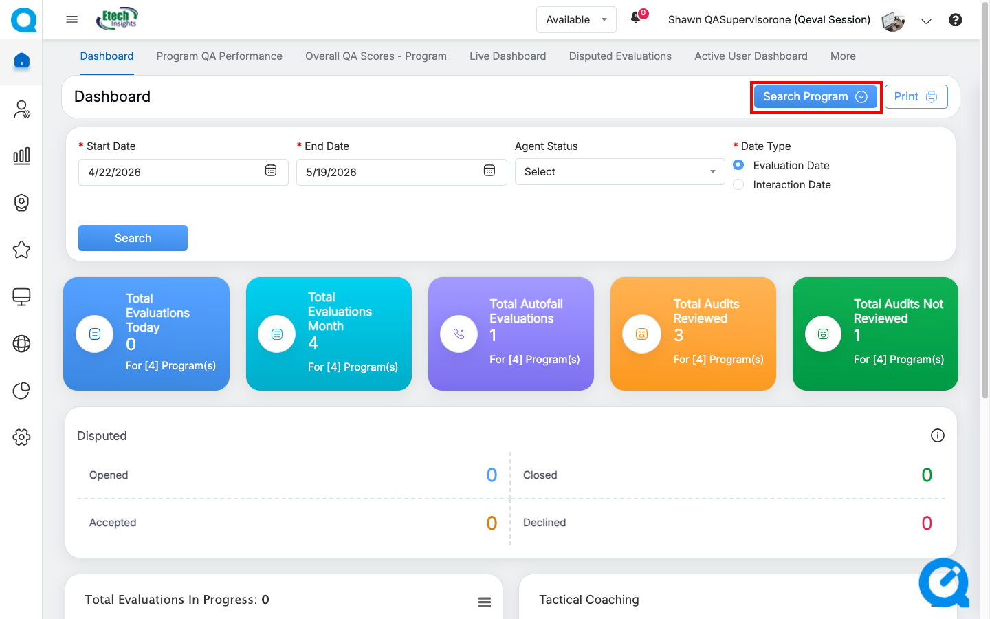Click the home icon in sidebar
The image size is (990, 619).
tap(22, 61)
